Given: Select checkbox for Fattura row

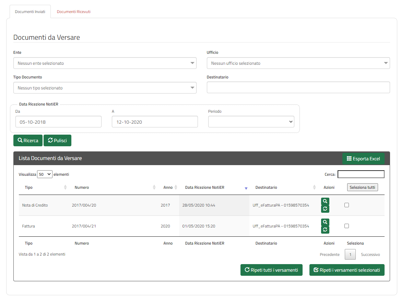Looking at the screenshot, I should [346, 226].
